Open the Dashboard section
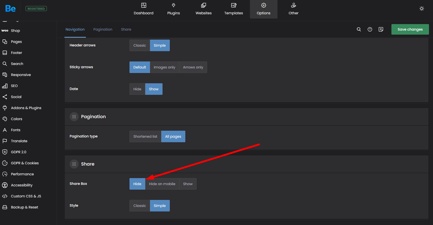This screenshot has width=433, height=225. pyautogui.click(x=143, y=9)
